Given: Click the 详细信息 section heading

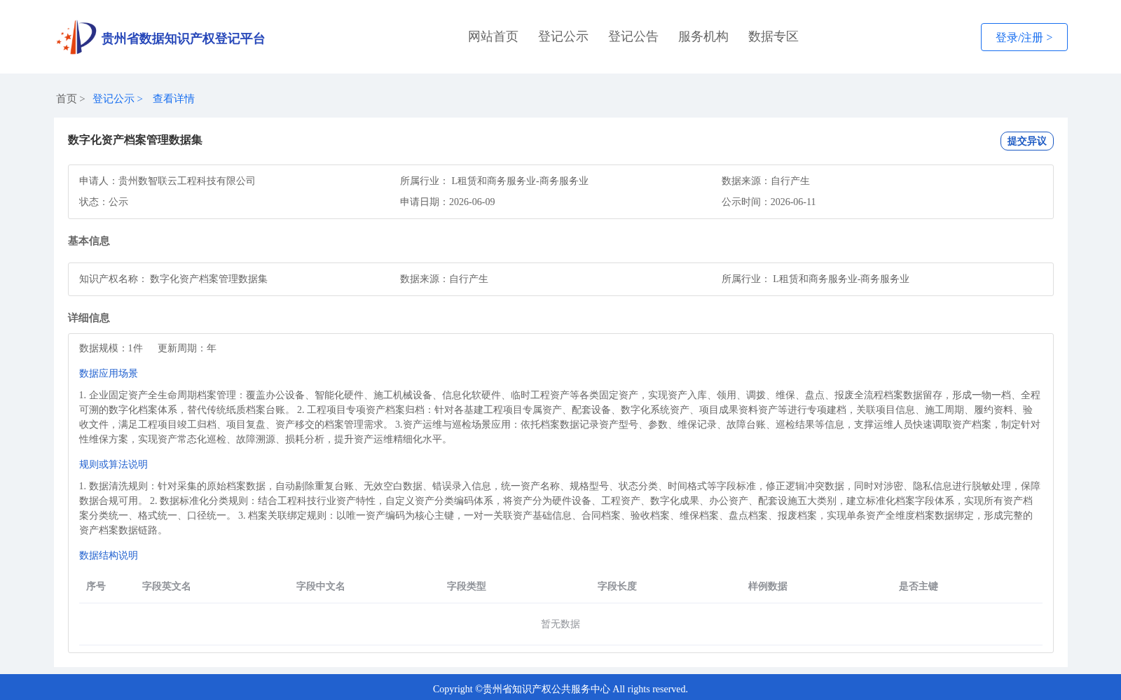Looking at the screenshot, I should [x=89, y=318].
